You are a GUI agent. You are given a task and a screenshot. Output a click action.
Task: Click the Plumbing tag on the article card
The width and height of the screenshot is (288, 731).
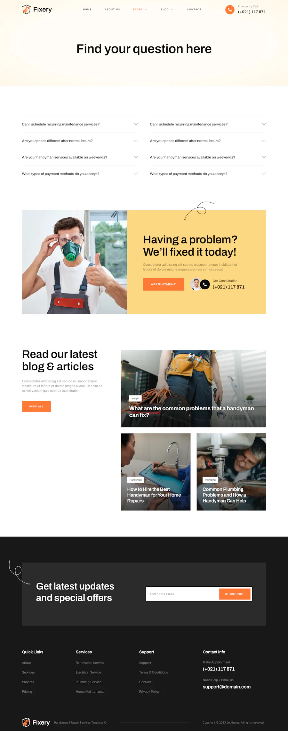click(210, 480)
